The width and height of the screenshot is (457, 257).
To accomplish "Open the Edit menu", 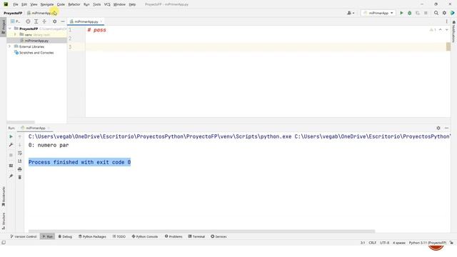I will coord(24,4).
